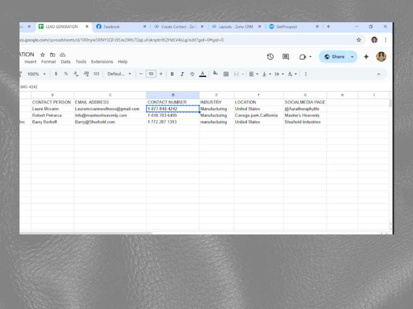Bookmark this page star icon

358,40
